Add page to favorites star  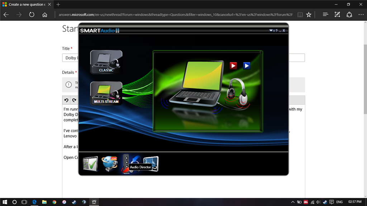point(309,15)
